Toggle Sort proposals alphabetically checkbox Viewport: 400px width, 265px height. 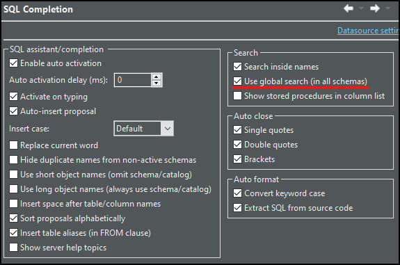13,218
